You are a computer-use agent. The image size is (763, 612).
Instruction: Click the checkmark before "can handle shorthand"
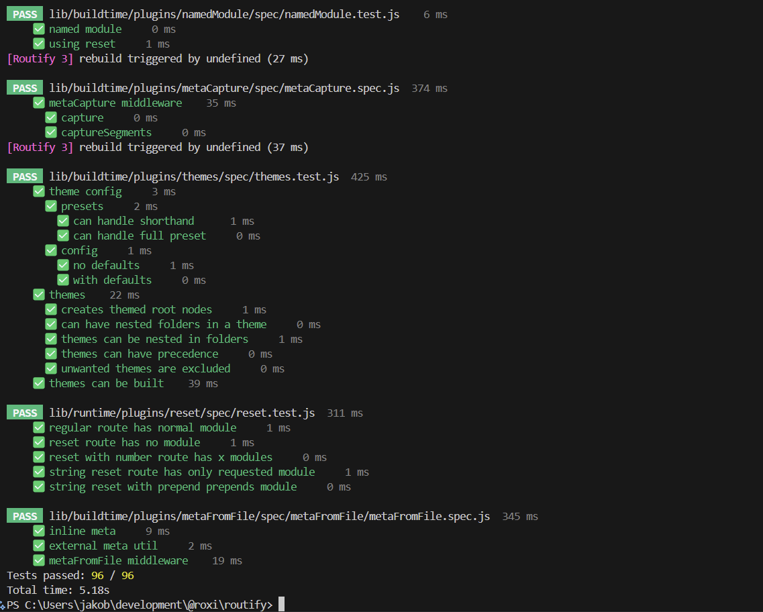coord(63,221)
